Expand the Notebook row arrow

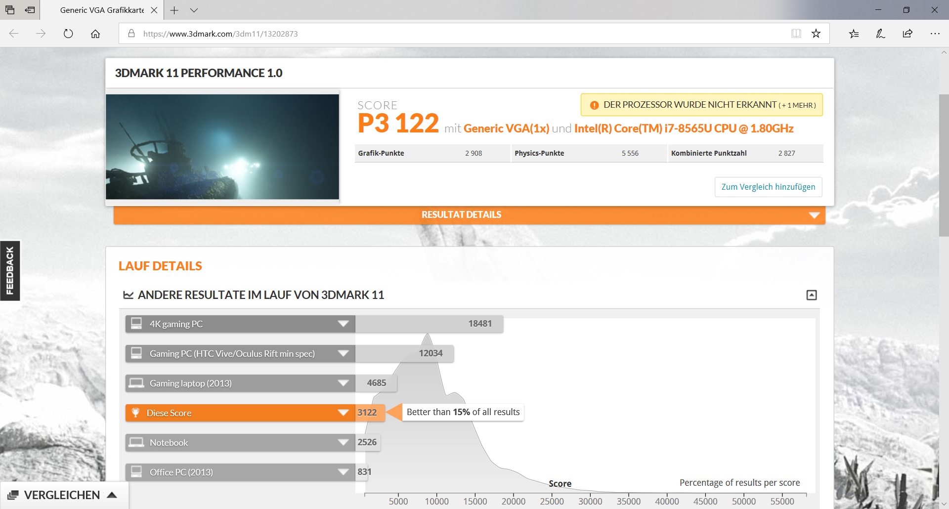(x=343, y=442)
